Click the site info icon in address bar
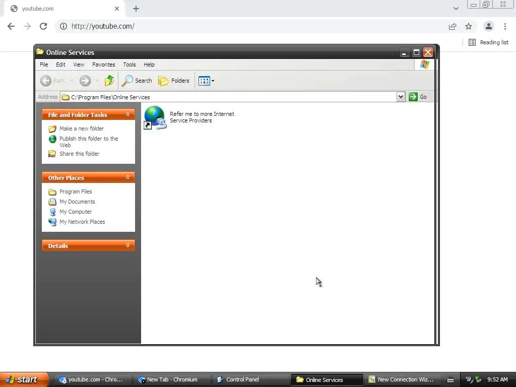Image resolution: width=516 pixels, height=387 pixels. pyautogui.click(x=63, y=26)
